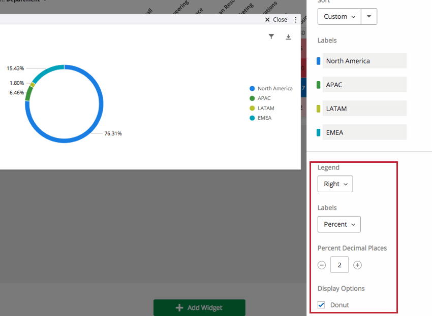
Task: Click the X icon next to Close
Action: pyautogui.click(x=267, y=19)
